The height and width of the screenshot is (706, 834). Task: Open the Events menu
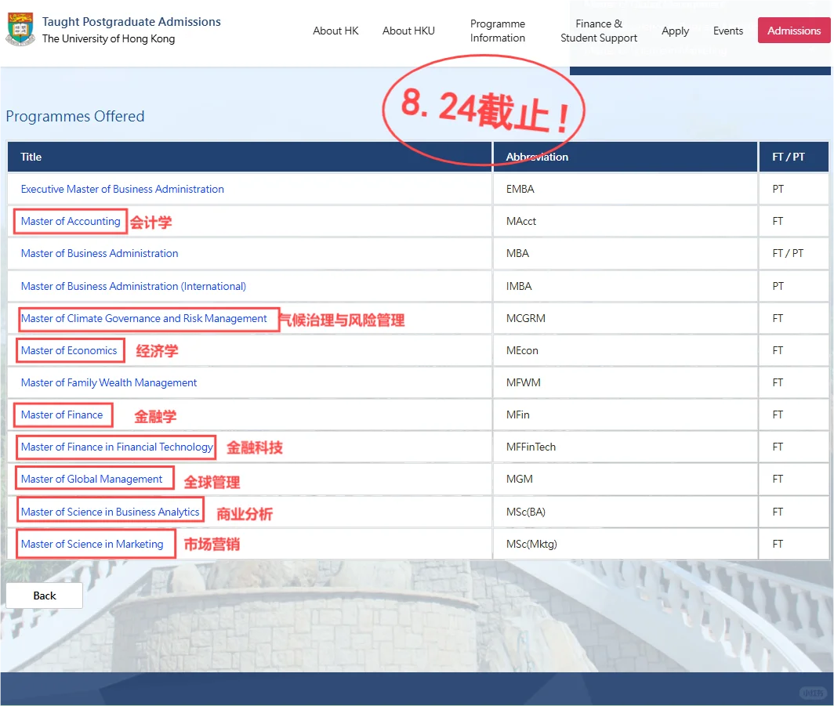tap(728, 31)
